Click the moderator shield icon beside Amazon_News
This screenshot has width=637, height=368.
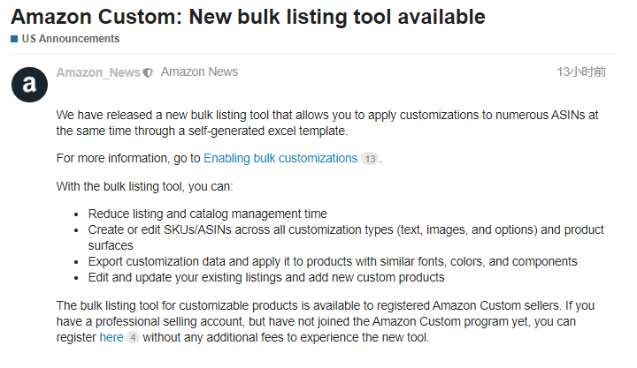pyautogui.click(x=148, y=72)
